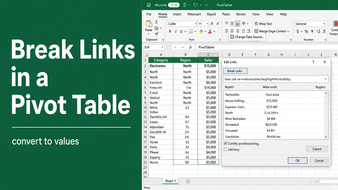The width and height of the screenshot is (338, 190).
Task: Apply Percent Style format
Action: coord(306,31)
